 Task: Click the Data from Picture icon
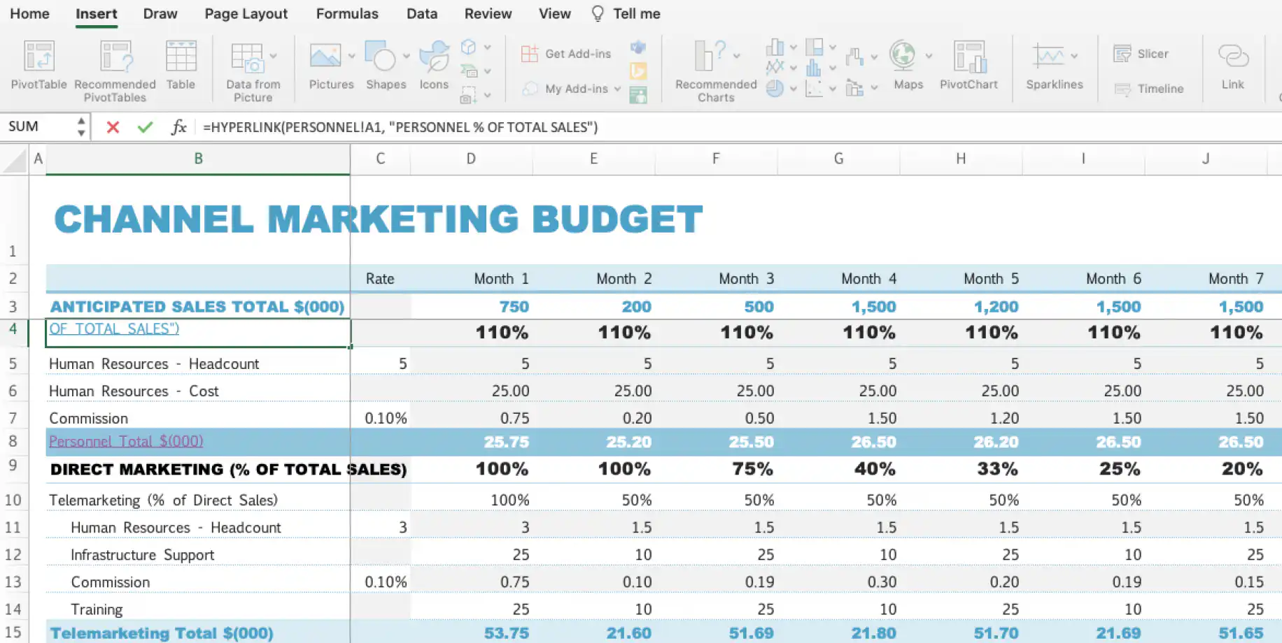[x=247, y=58]
